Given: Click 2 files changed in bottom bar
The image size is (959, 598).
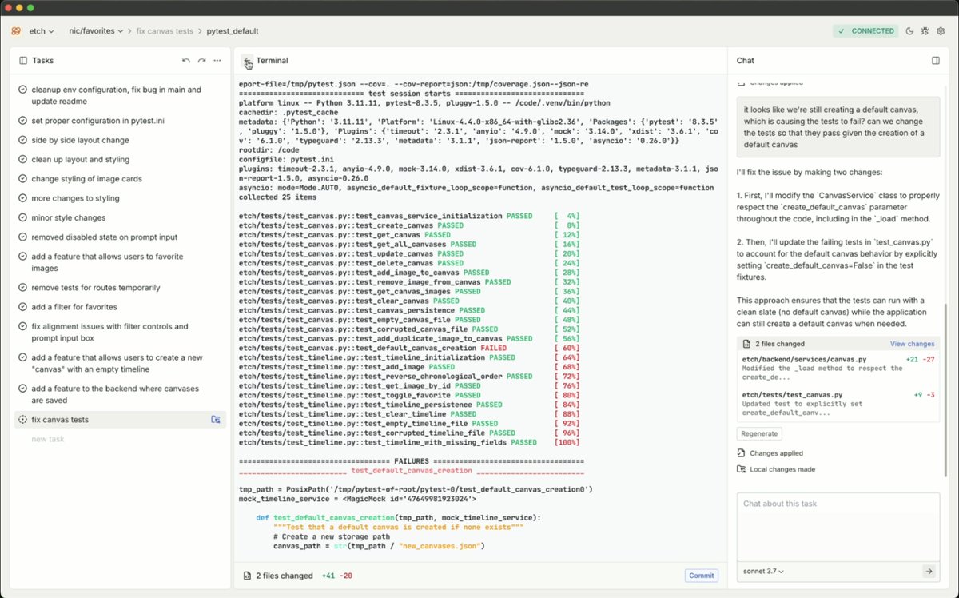Looking at the screenshot, I should point(285,576).
